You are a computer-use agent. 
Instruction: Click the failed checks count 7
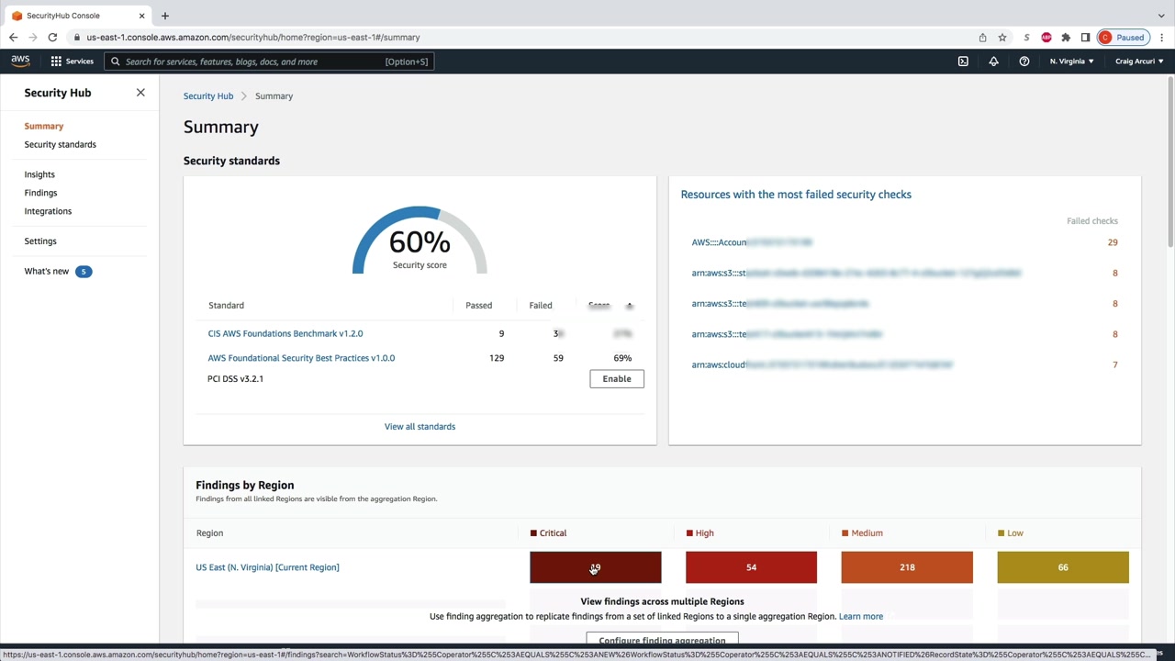[x=1115, y=365]
